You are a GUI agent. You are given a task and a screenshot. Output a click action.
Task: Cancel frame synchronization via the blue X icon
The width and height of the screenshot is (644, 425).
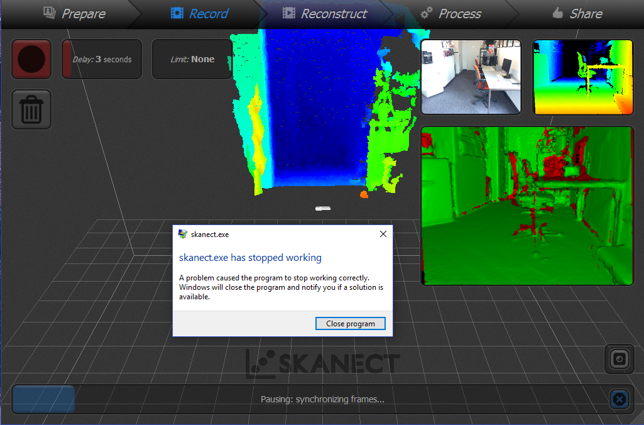619,399
